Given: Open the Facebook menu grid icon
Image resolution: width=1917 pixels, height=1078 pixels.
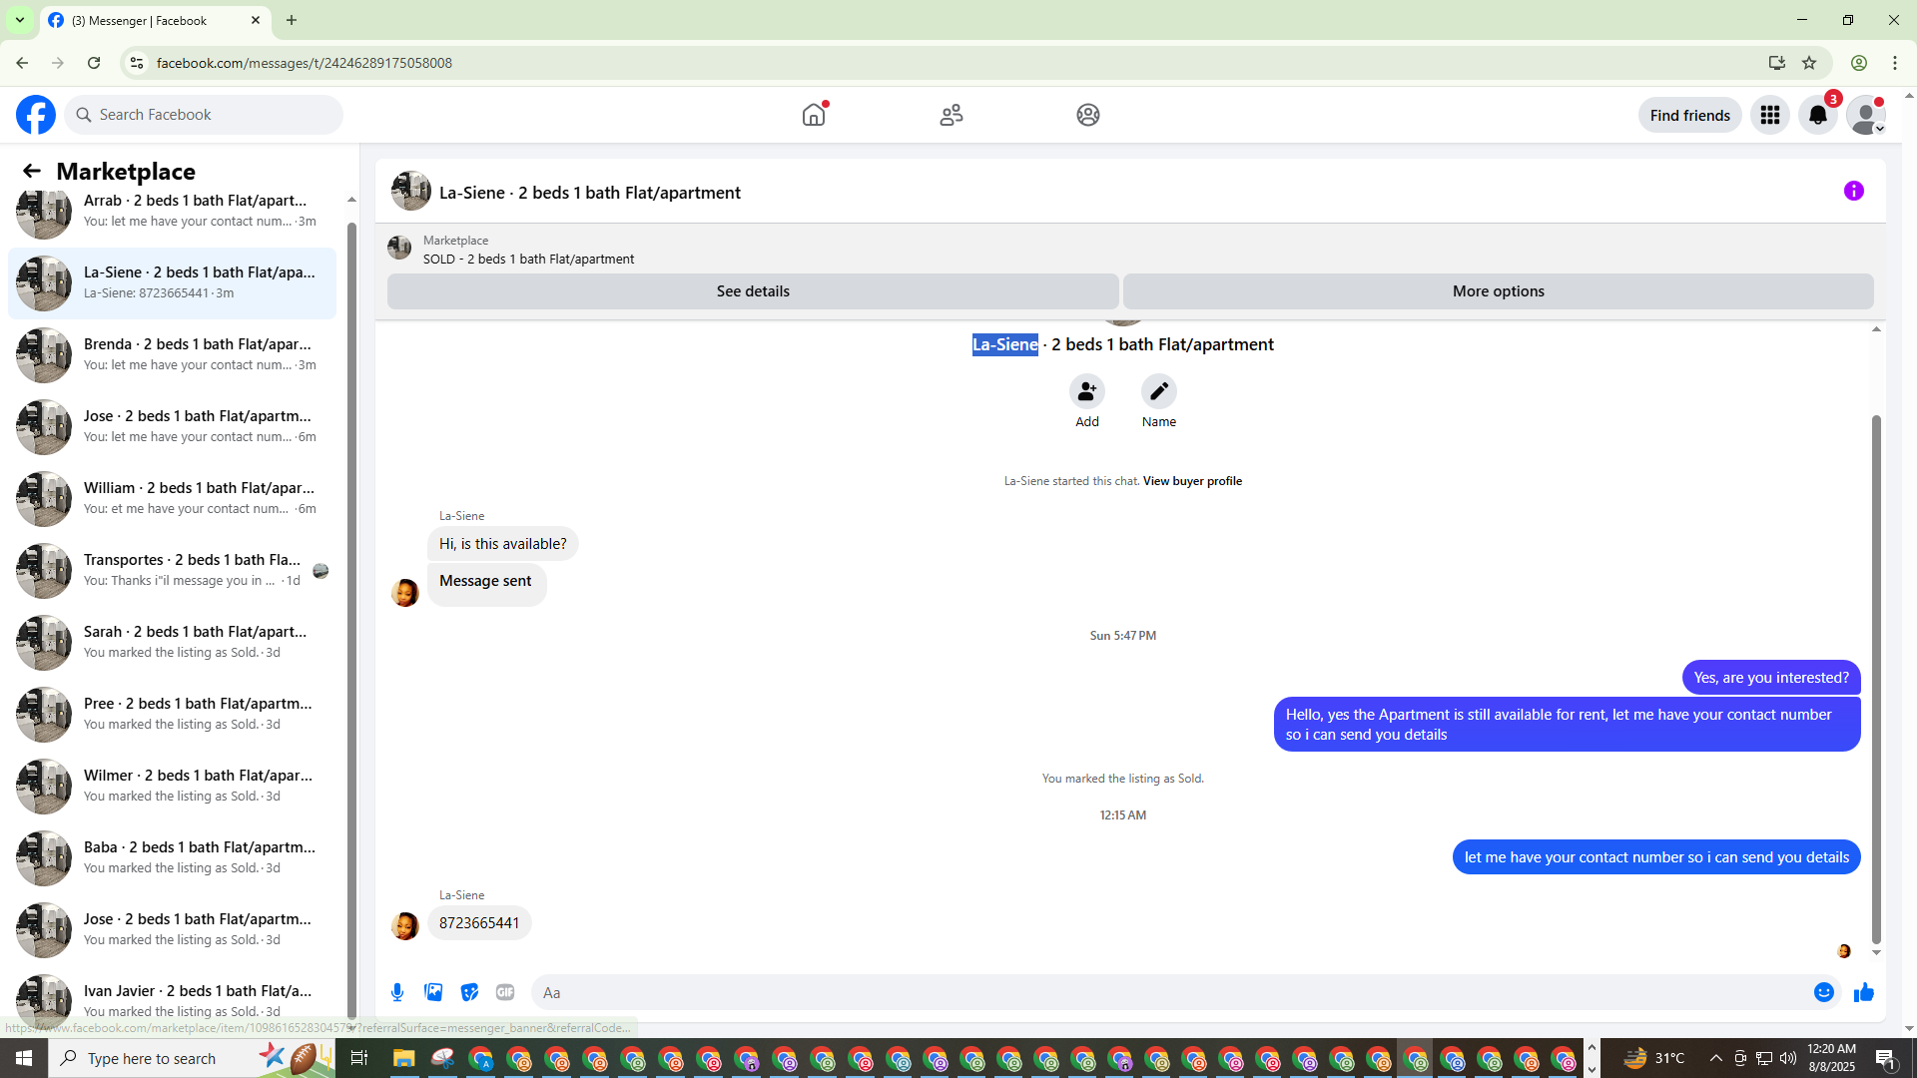Looking at the screenshot, I should click(1769, 115).
